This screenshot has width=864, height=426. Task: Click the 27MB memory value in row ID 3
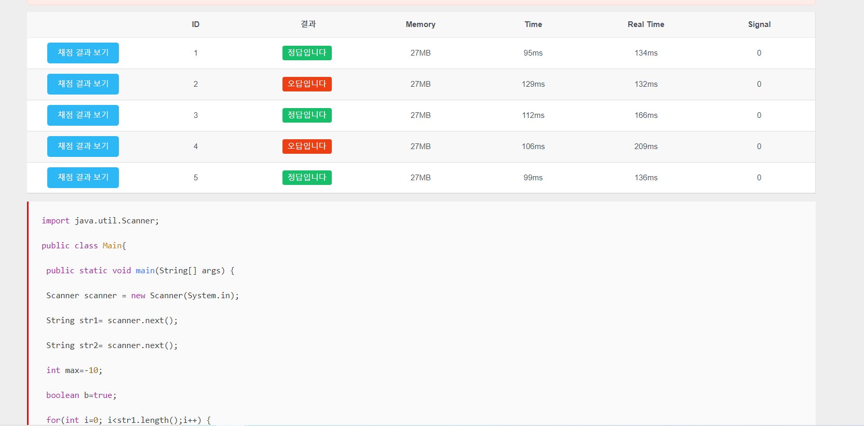pyautogui.click(x=421, y=115)
